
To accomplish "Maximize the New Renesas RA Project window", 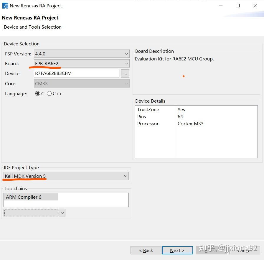I will [238, 6].
